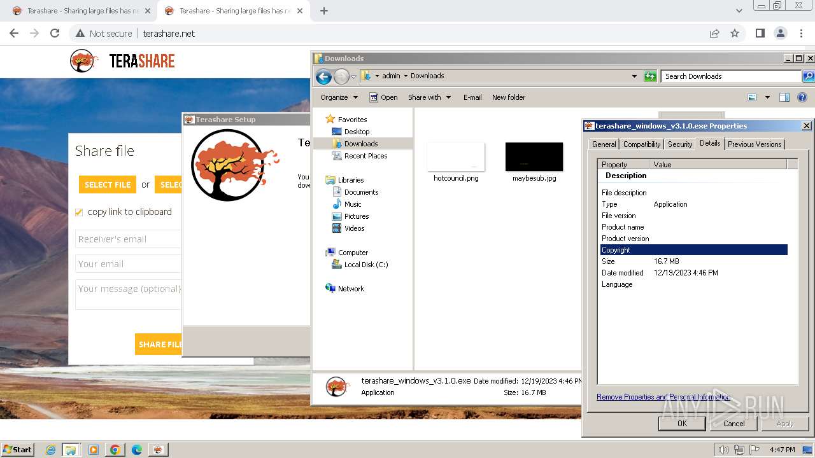Open the recent pages dropdown arrow

coord(353,77)
